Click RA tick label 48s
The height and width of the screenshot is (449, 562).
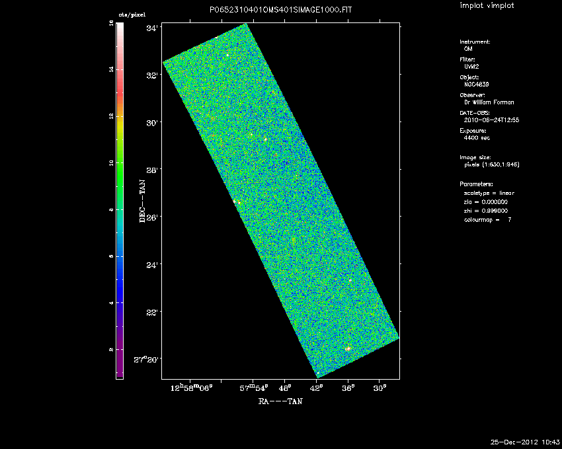286,388
